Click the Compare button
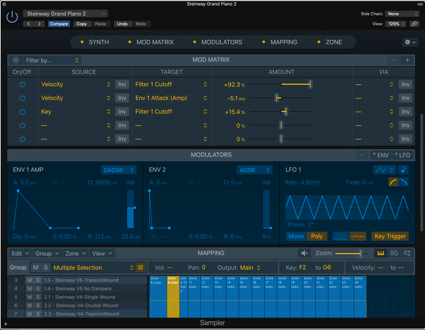 tap(59, 24)
